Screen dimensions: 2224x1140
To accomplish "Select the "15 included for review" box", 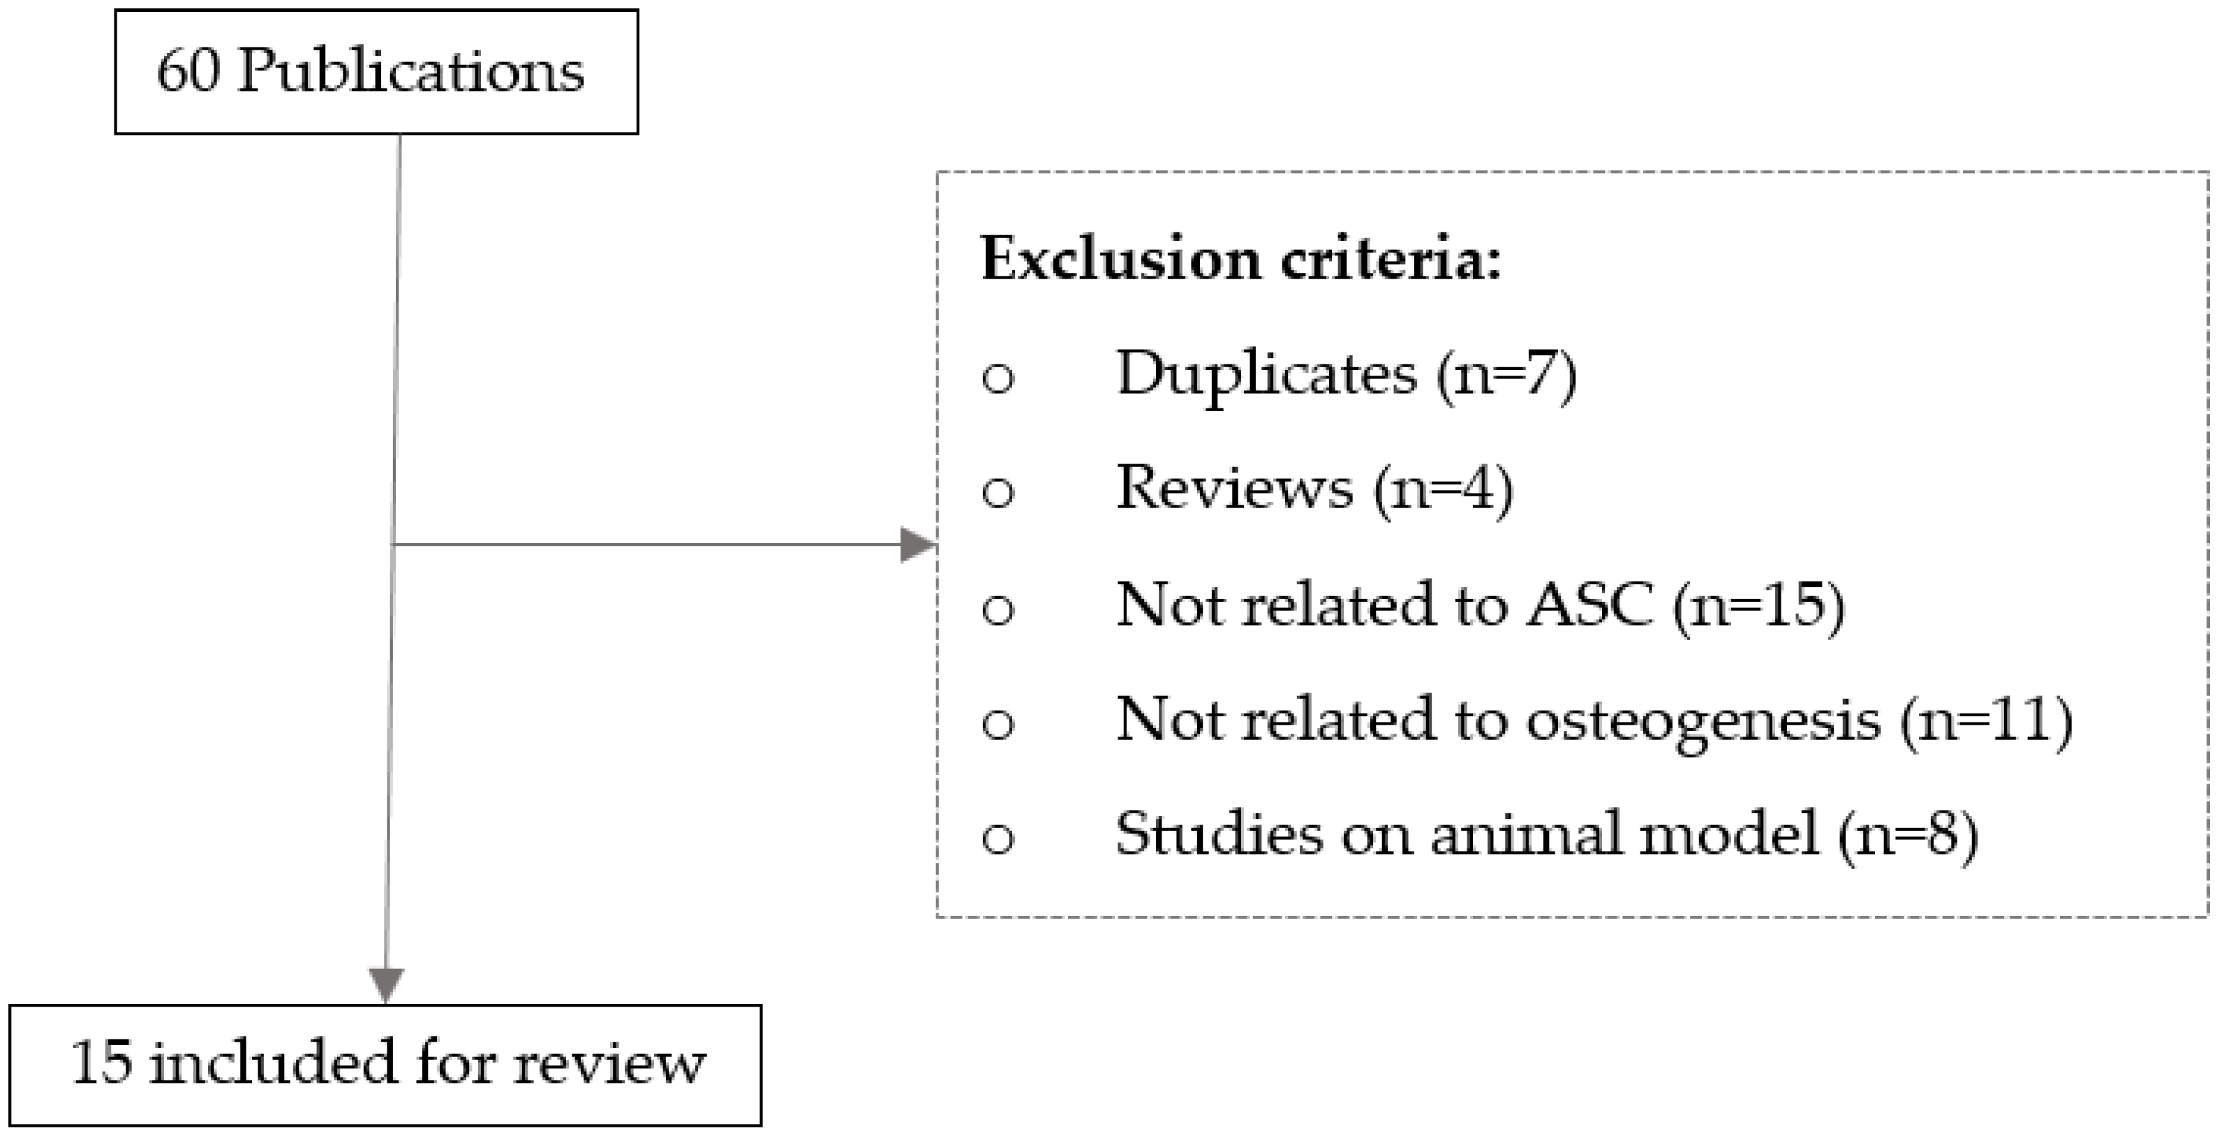I will click(x=385, y=1064).
